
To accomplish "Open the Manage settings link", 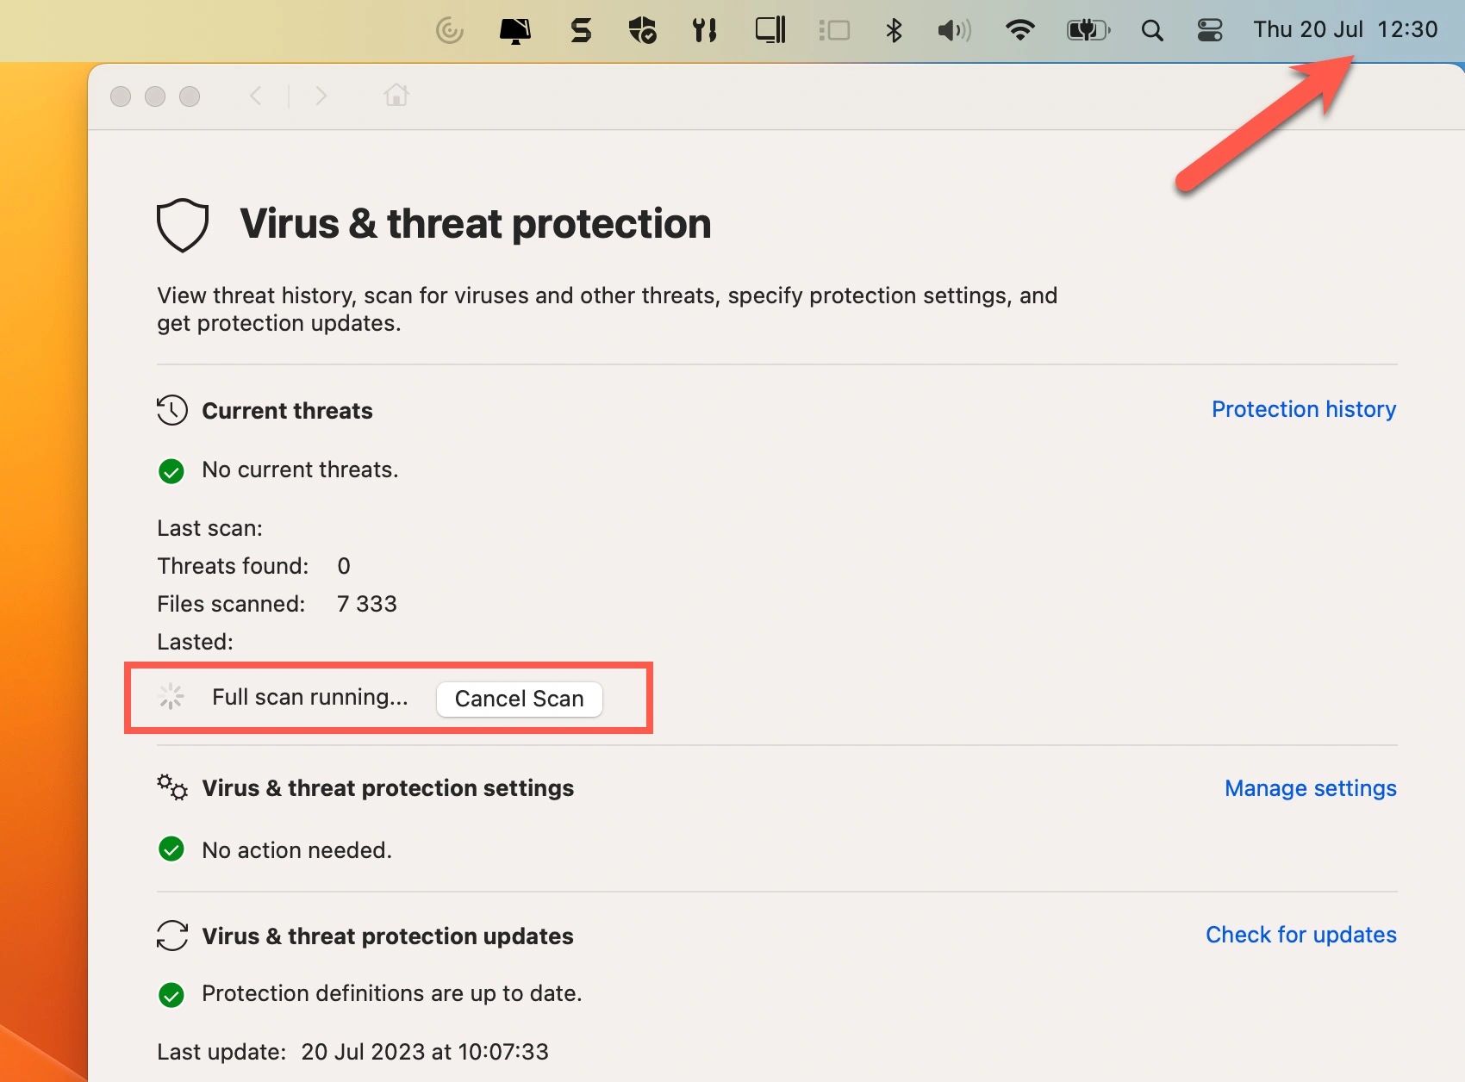I will [x=1310, y=788].
